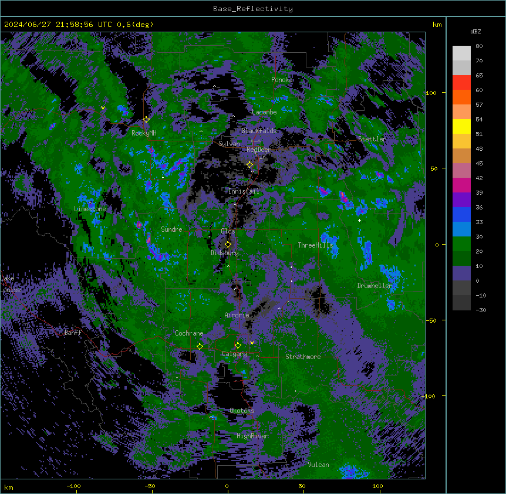Screen dimensions: 506x494
Task: Pick the magenta legend swatch below 42
Action: tap(461, 185)
